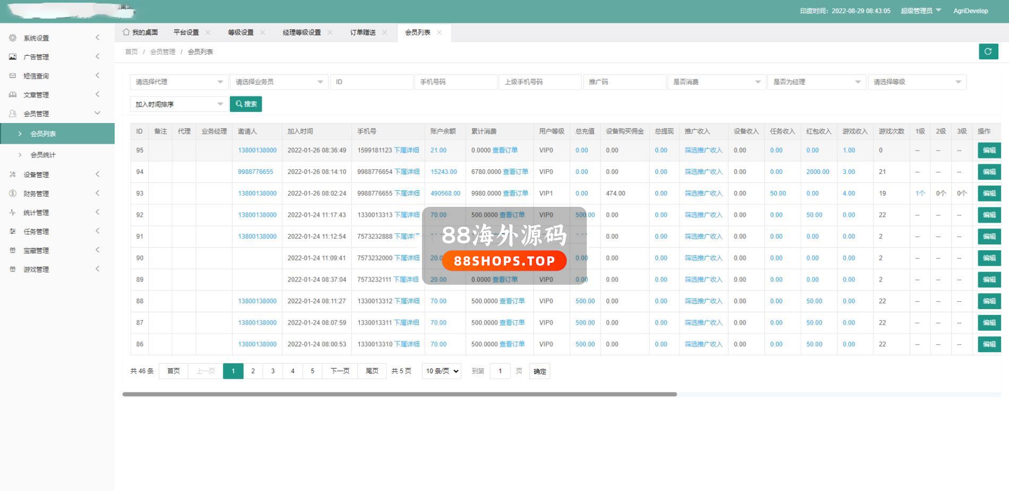Click the 统计管理 chart icon in sidebar
1009x491 pixels.
coord(13,213)
